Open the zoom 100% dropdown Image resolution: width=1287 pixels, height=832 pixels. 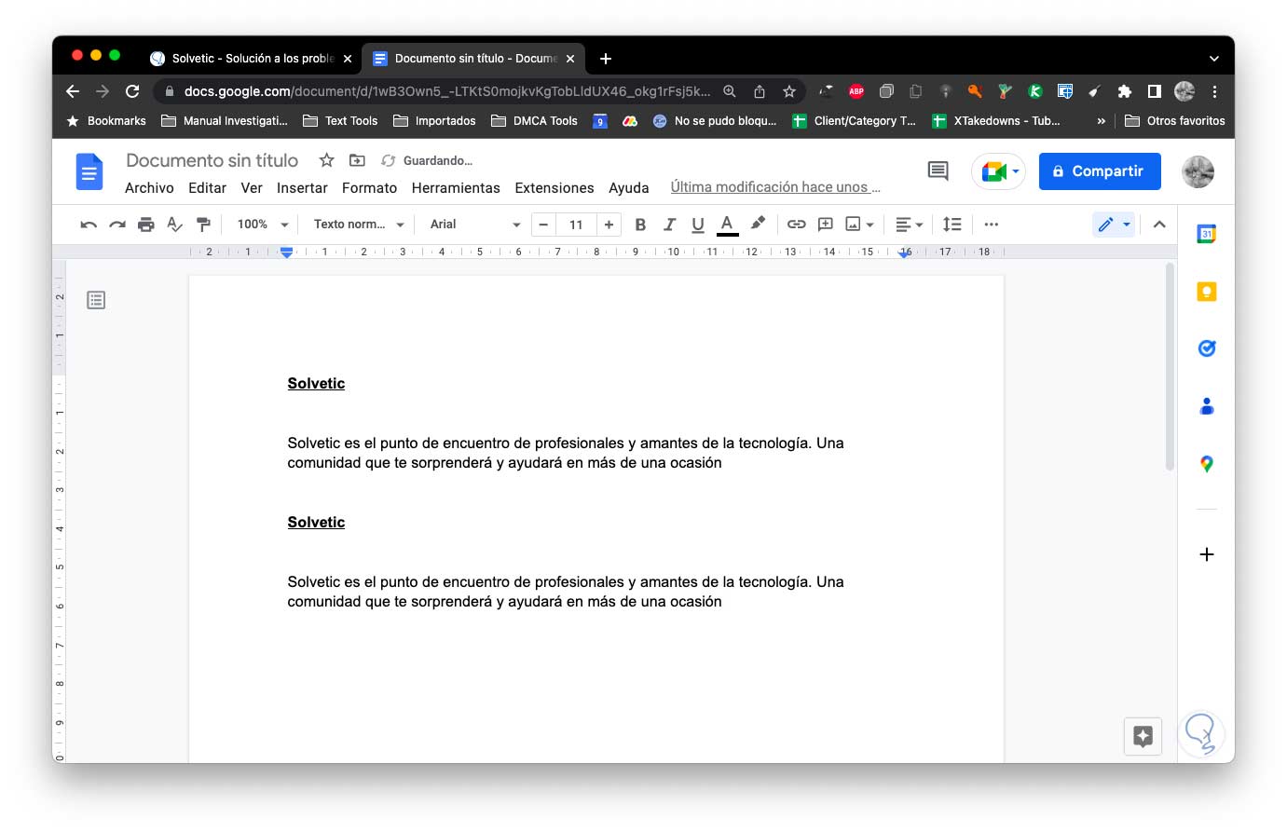pos(263,225)
